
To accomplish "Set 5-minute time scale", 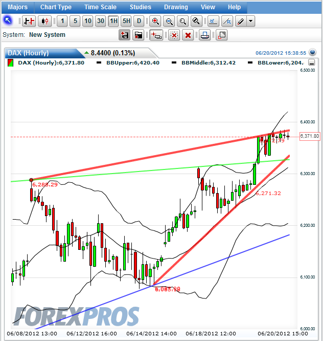I will click(x=75, y=21).
